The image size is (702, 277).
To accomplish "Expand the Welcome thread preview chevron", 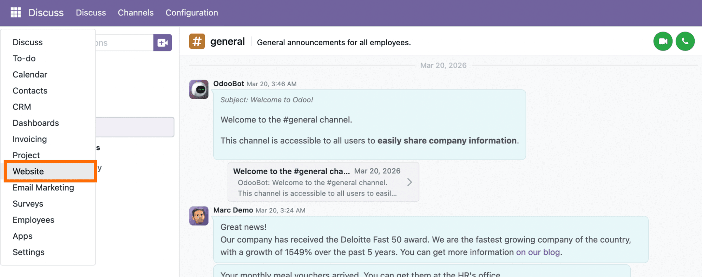I will point(409,182).
